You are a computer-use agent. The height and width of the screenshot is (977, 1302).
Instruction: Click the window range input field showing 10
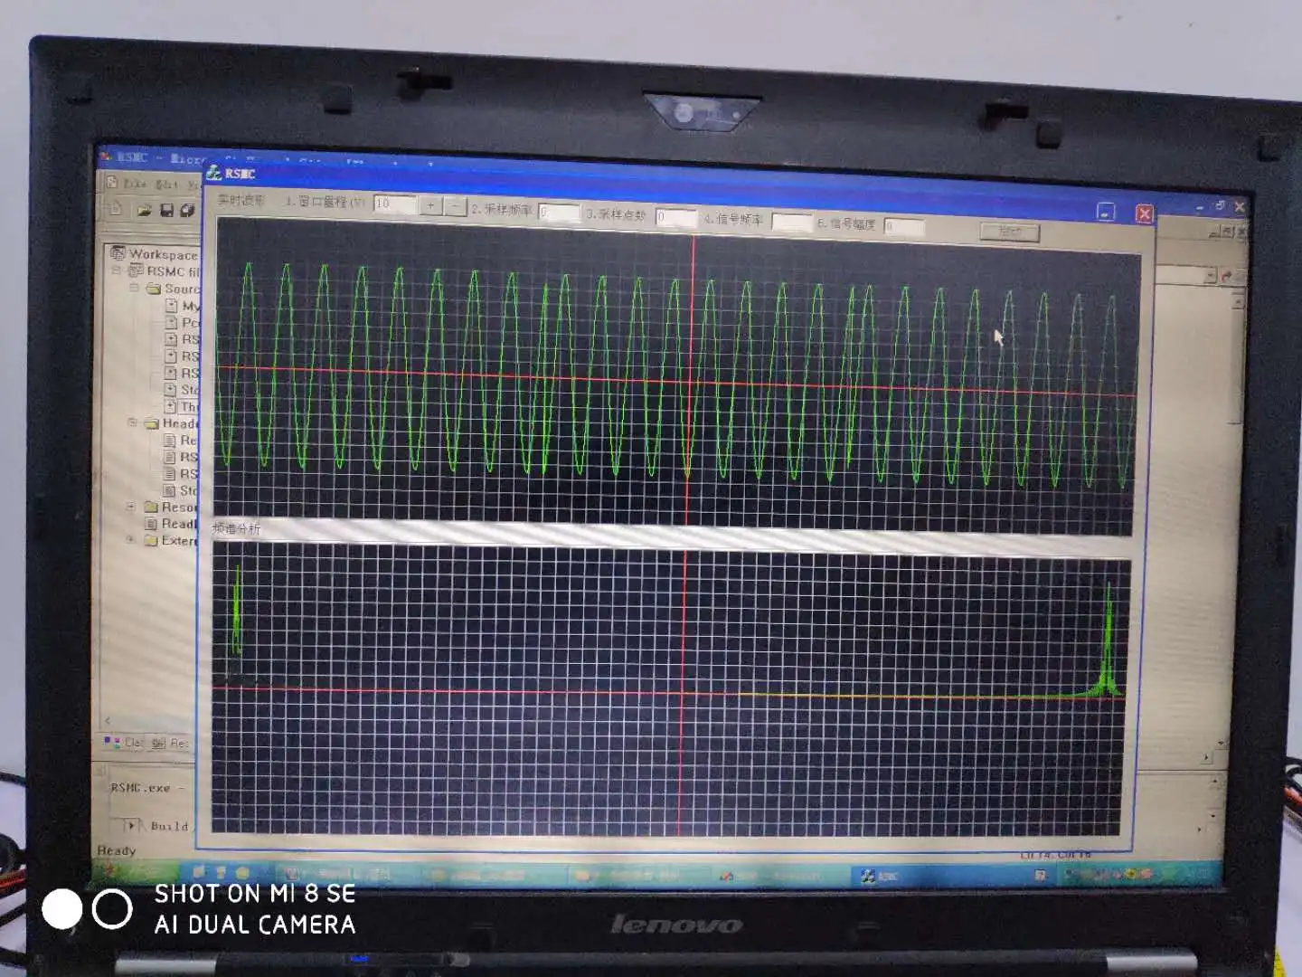(395, 204)
